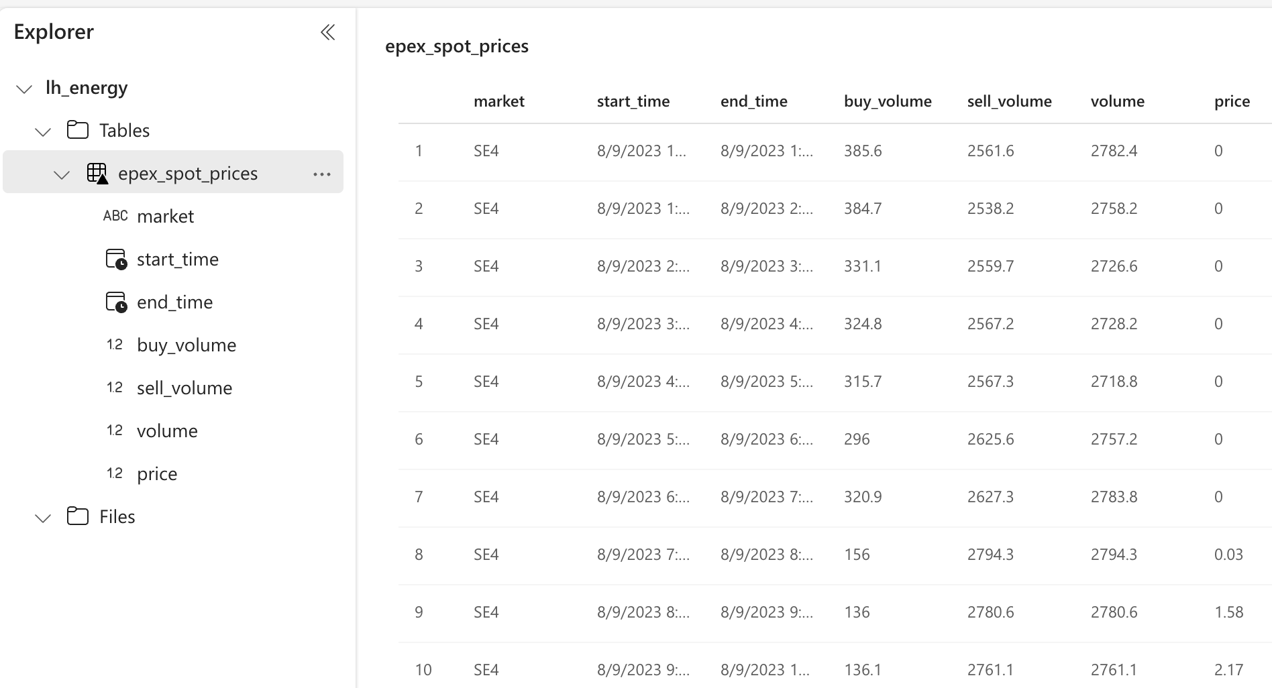Viewport: 1272px width, 688px height.
Task: Click the buy_volume cell 385.6
Action: 863,151
